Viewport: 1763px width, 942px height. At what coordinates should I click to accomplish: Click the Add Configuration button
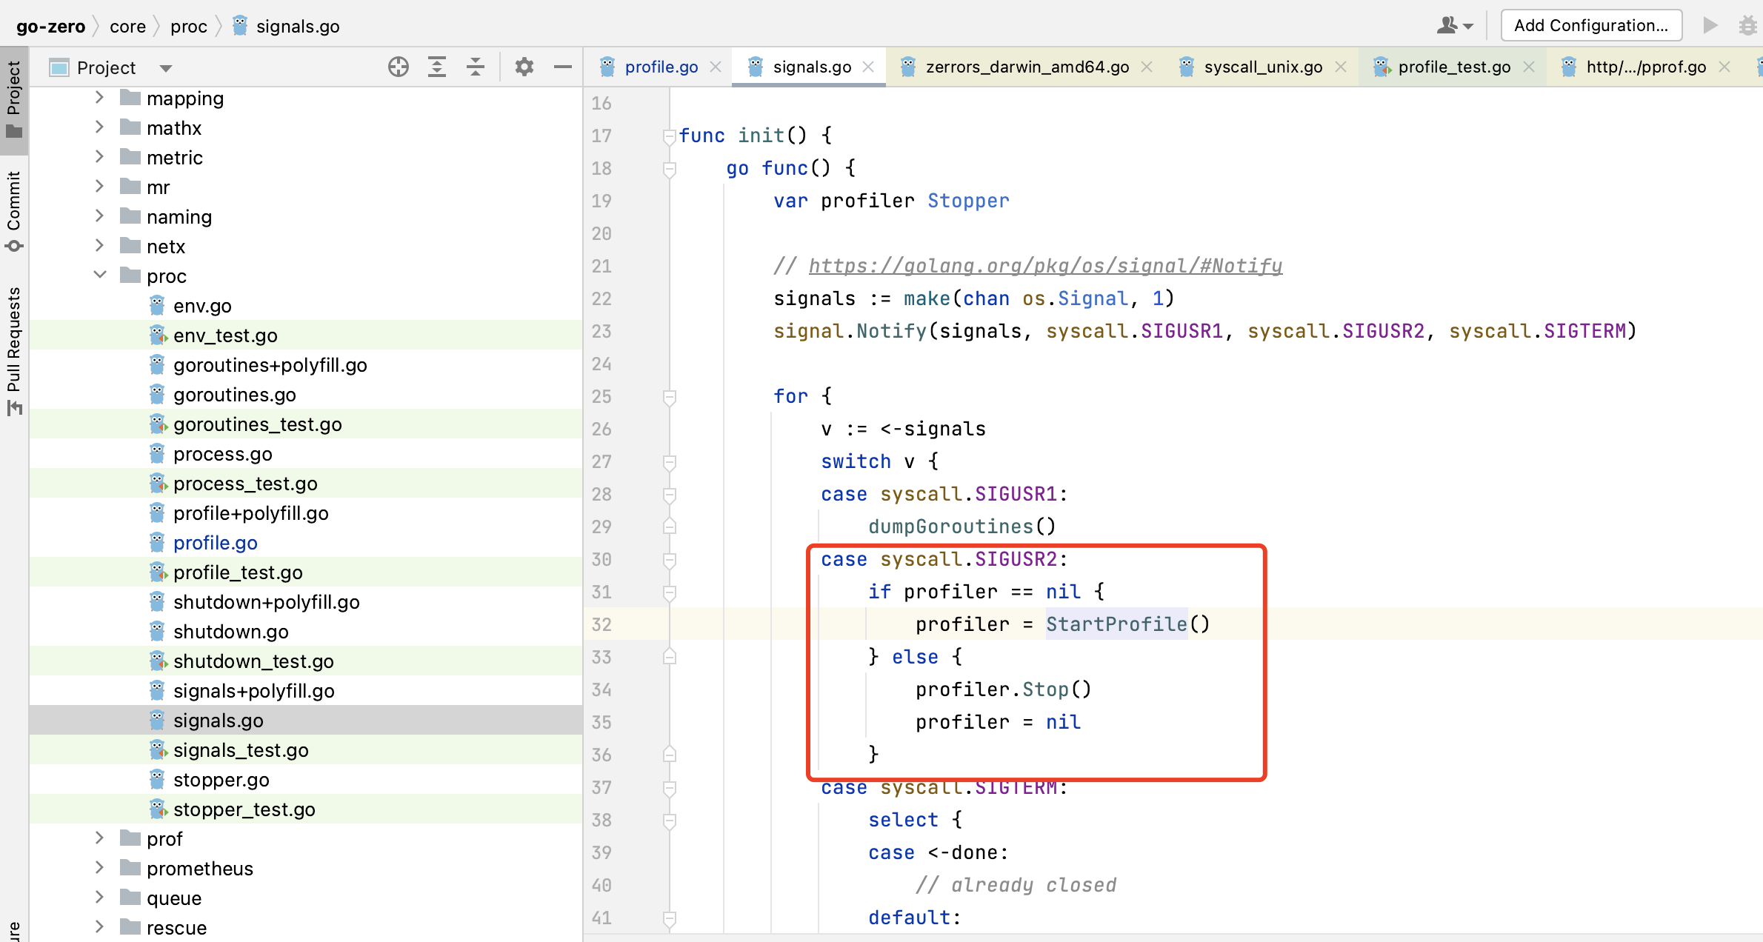[1591, 25]
